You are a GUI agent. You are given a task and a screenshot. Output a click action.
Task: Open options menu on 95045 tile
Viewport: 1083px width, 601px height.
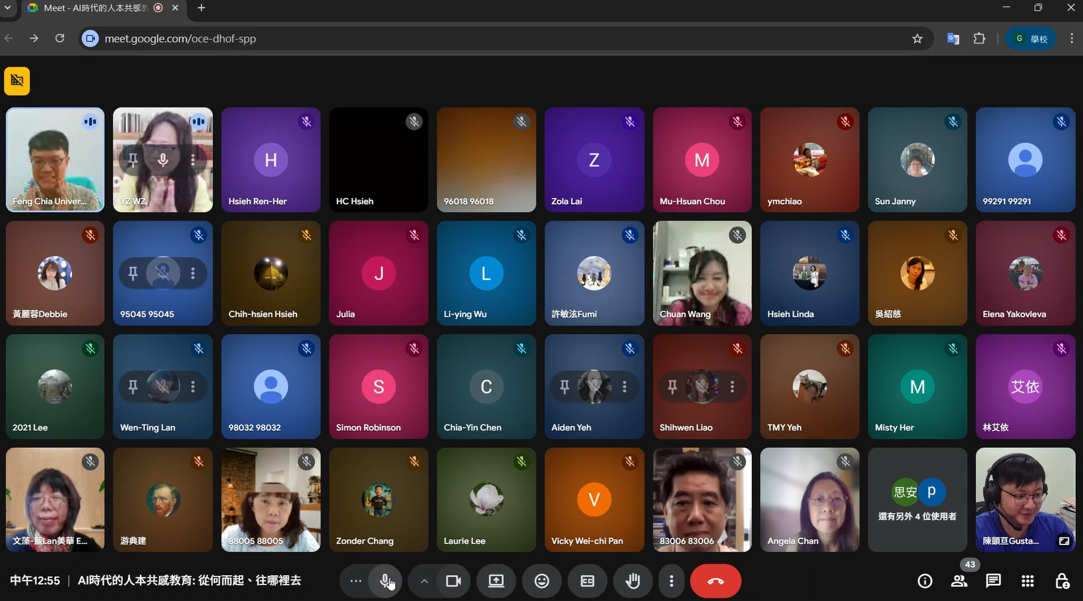[x=193, y=273]
